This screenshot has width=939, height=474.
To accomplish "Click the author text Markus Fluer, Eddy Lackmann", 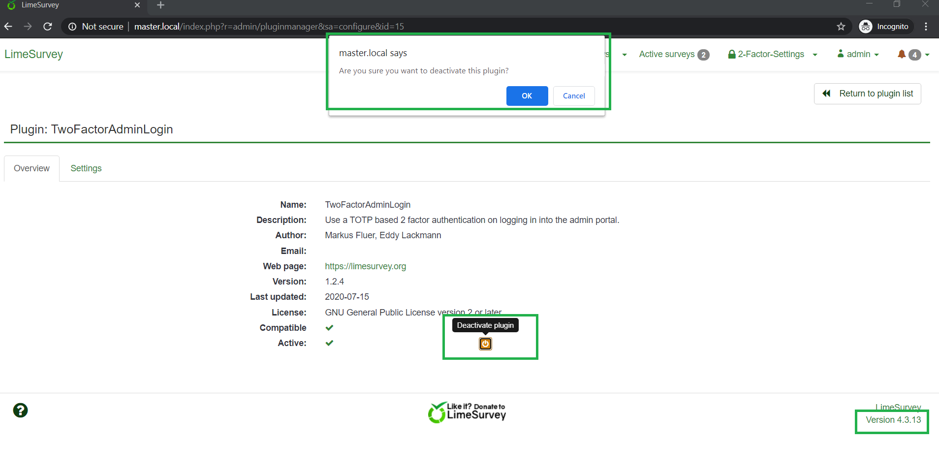I will [383, 235].
